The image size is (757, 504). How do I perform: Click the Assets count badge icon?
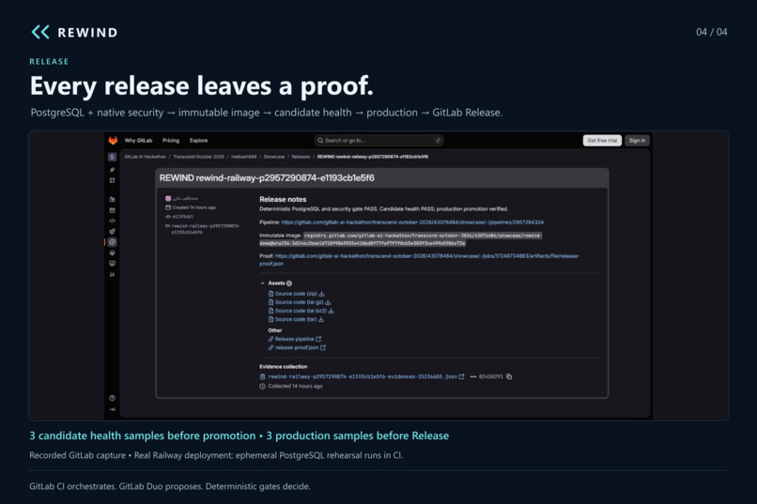pos(289,283)
